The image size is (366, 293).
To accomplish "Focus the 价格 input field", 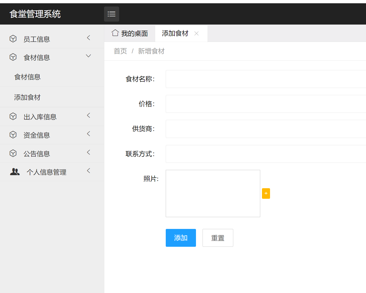I will [x=266, y=104].
